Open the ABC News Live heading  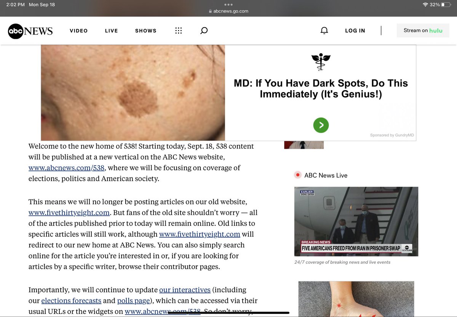pyautogui.click(x=326, y=175)
